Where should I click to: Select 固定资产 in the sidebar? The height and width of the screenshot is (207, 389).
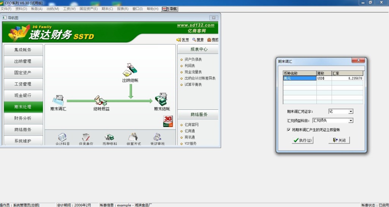(x=23, y=73)
